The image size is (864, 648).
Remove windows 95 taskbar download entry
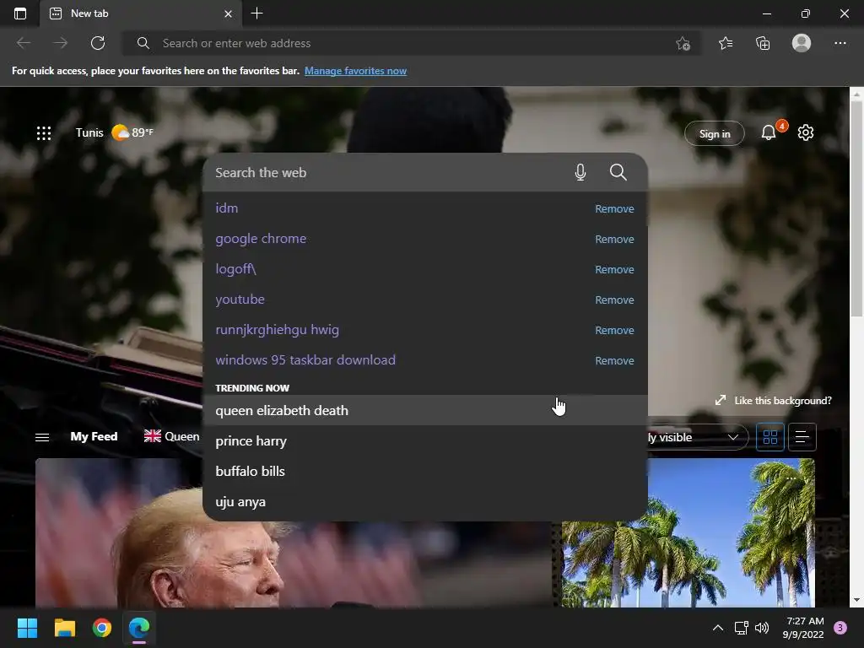click(x=614, y=360)
